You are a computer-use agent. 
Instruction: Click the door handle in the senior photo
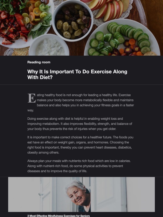point(40,194)
